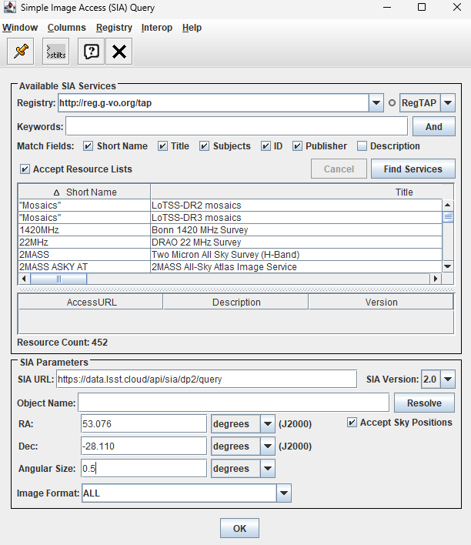Viewport: 471px width, 545px height.
Task: Open the help question mark icon
Action: [91, 52]
